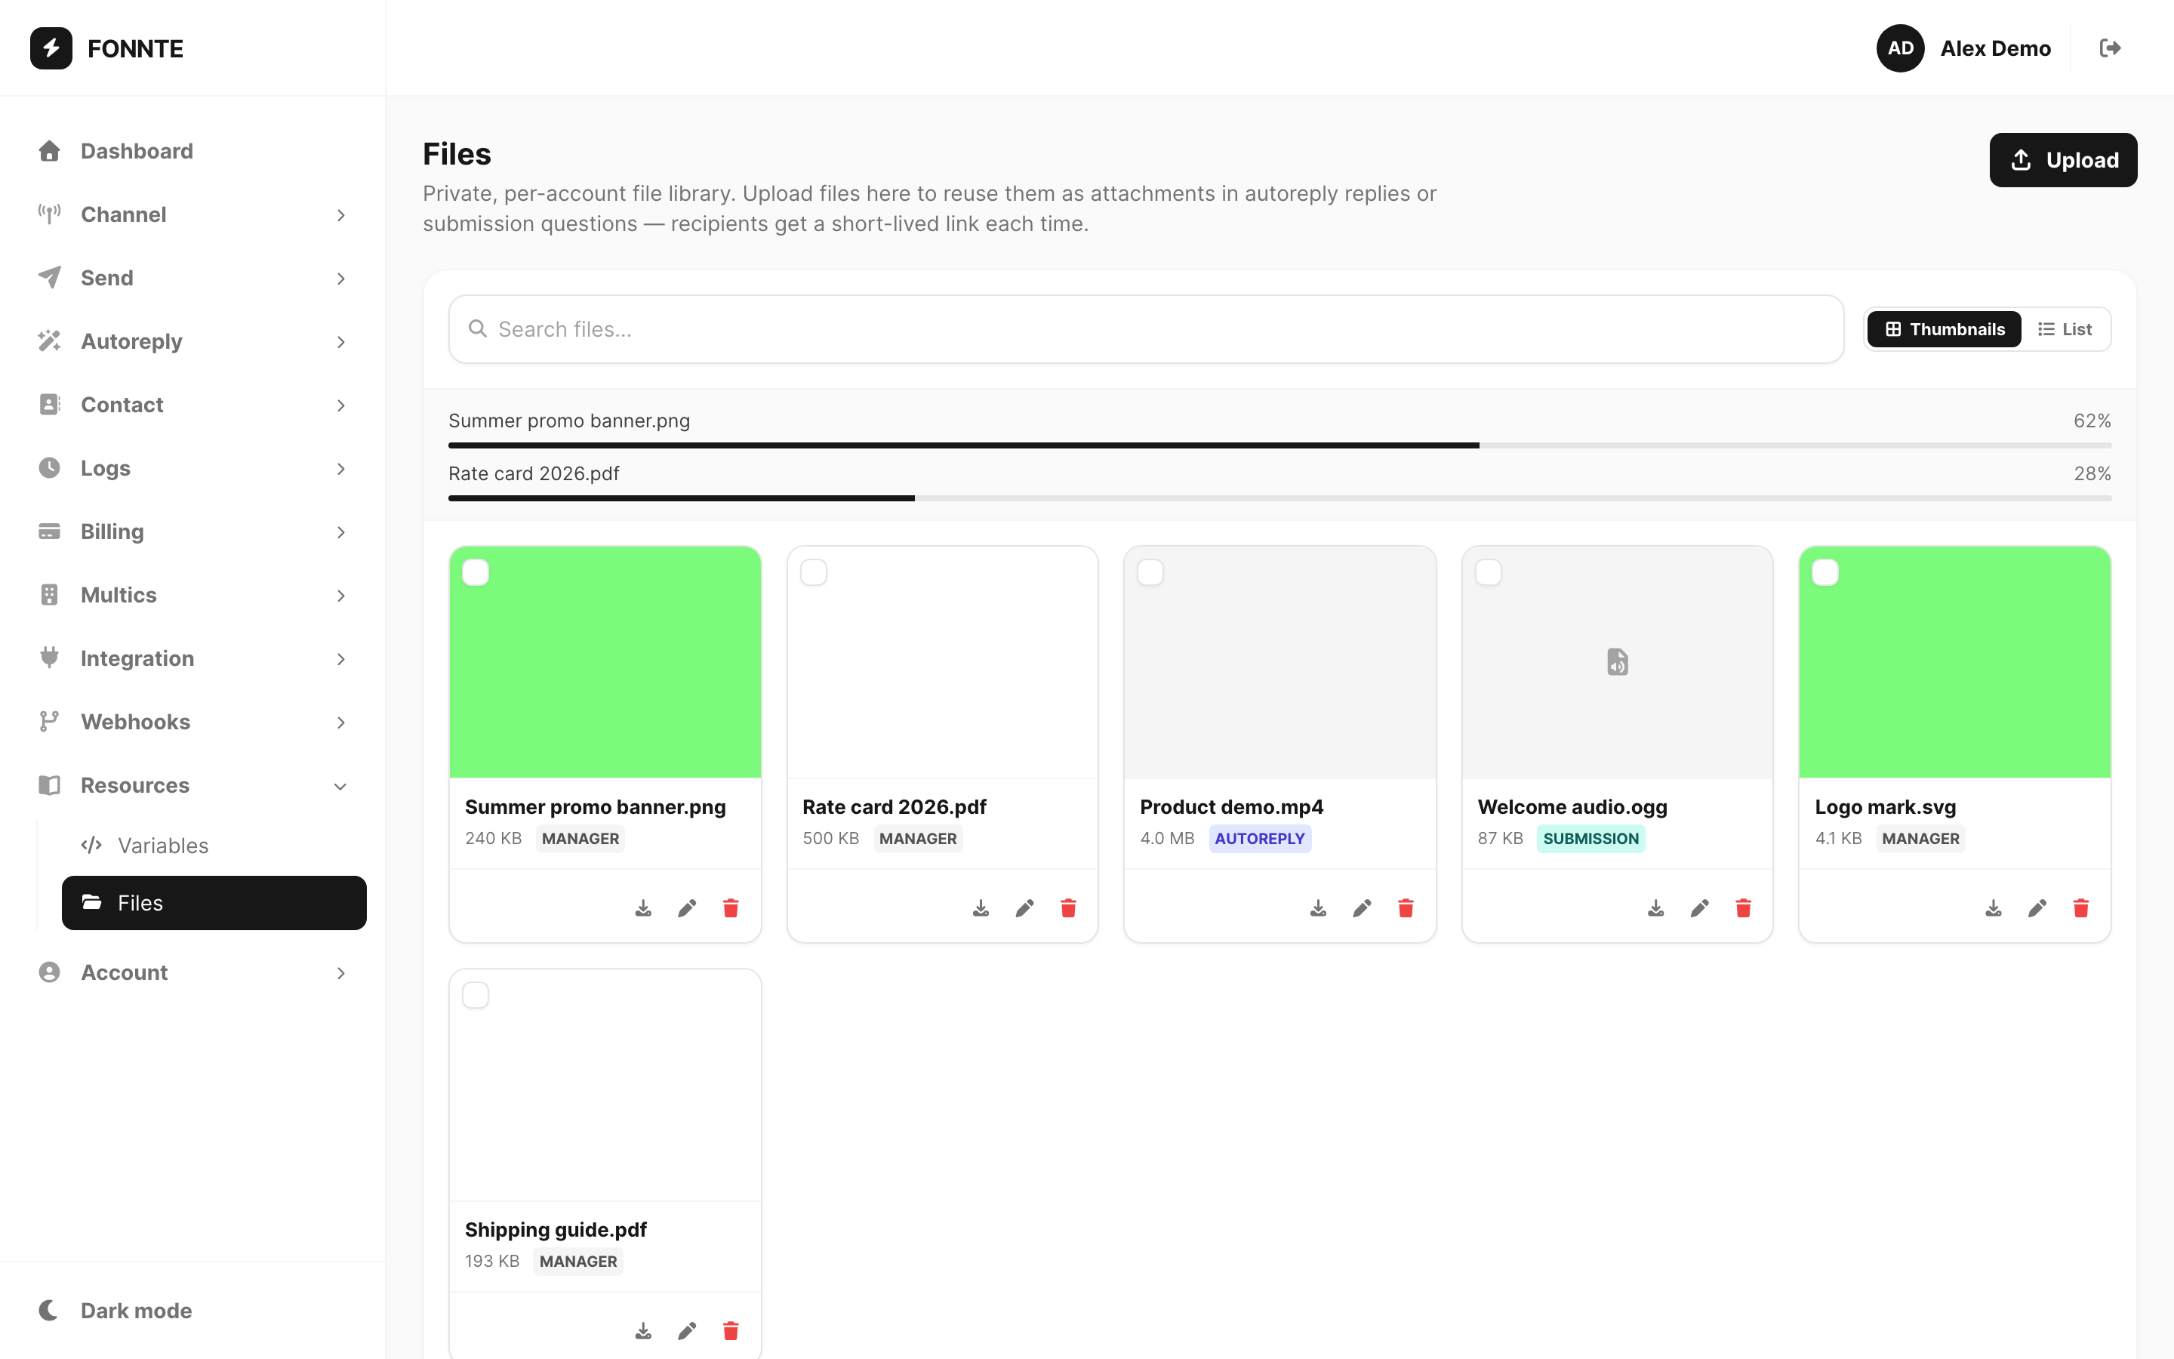Collapse the Resources section chevron
This screenshot has height=1359, width=2174.
pyautogui.click(x=341, y=787)
